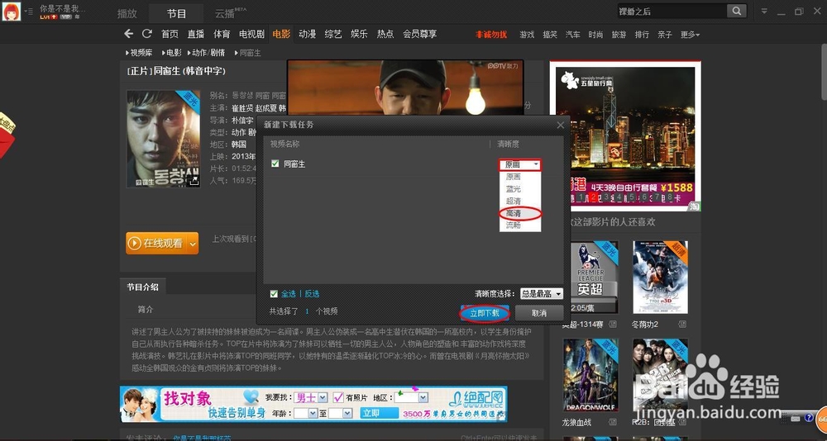Choose 超清 in the quality list
This screenshot has width=827, height=441.
pyautogui.click(x=514, y=201)
